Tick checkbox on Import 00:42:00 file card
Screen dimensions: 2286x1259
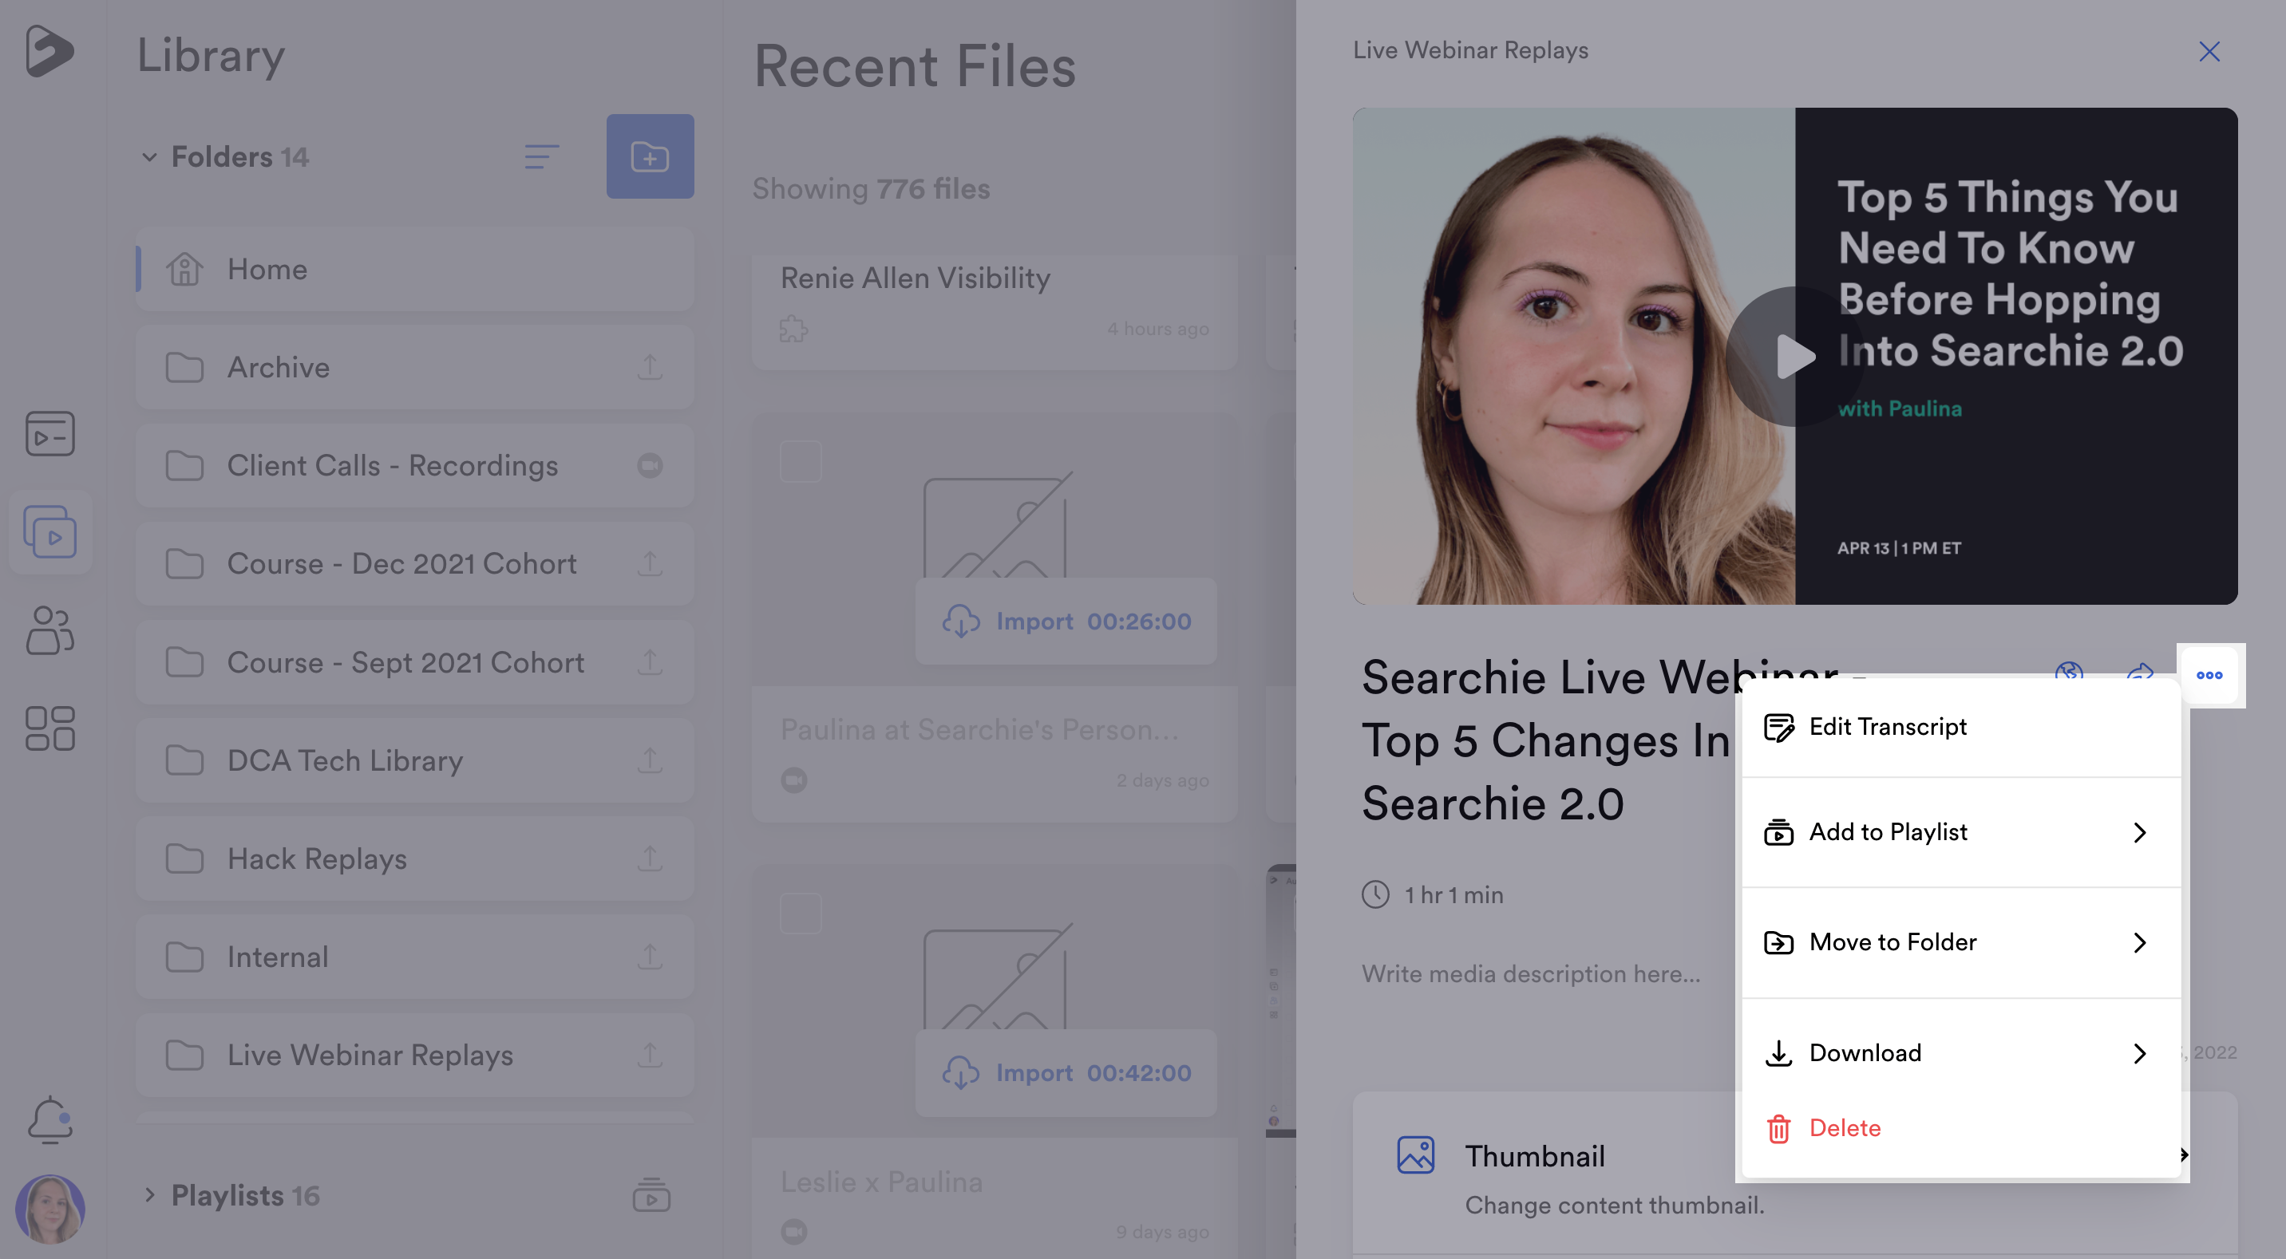(x=801, y=913)
